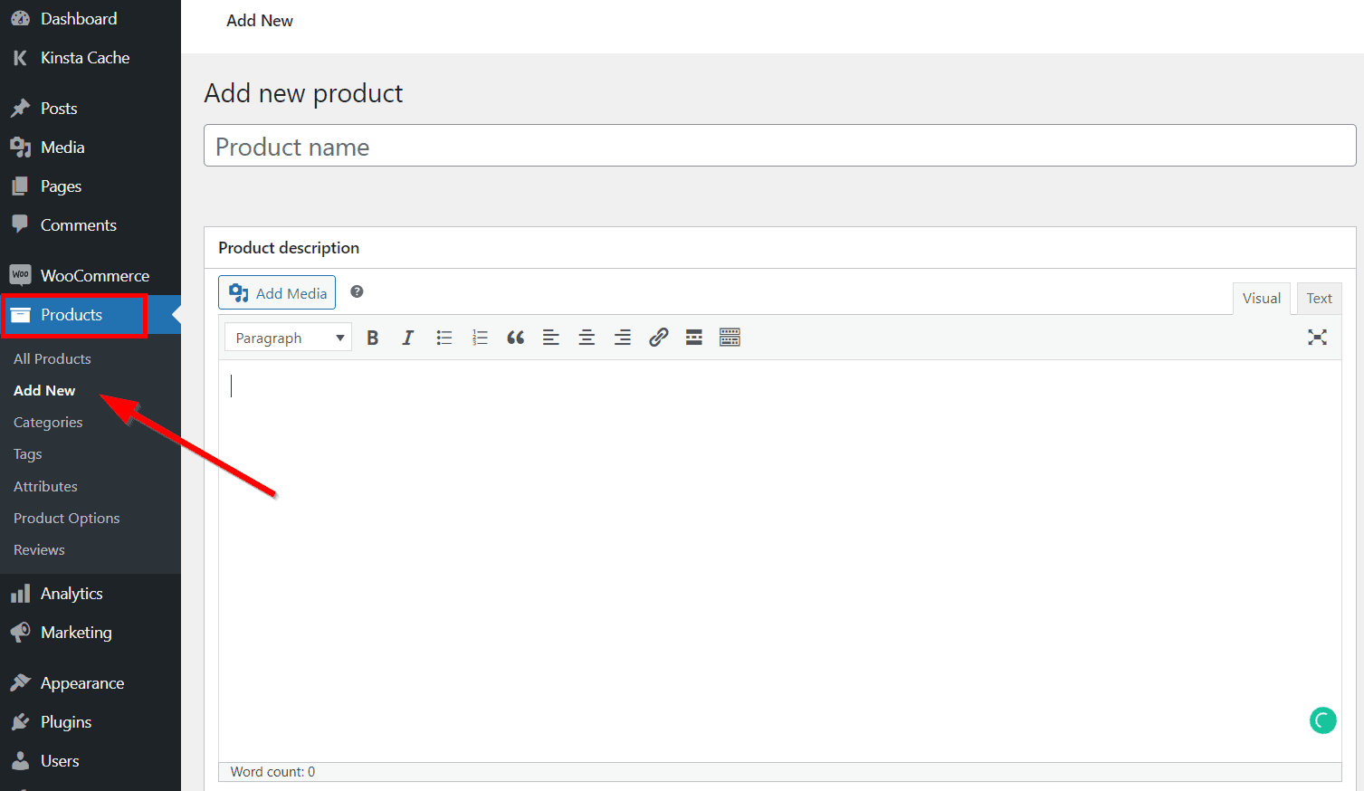Expand the Appearance sidebar menu
This screenshot has height=791, width=1364.
click(x=81, y=682)
